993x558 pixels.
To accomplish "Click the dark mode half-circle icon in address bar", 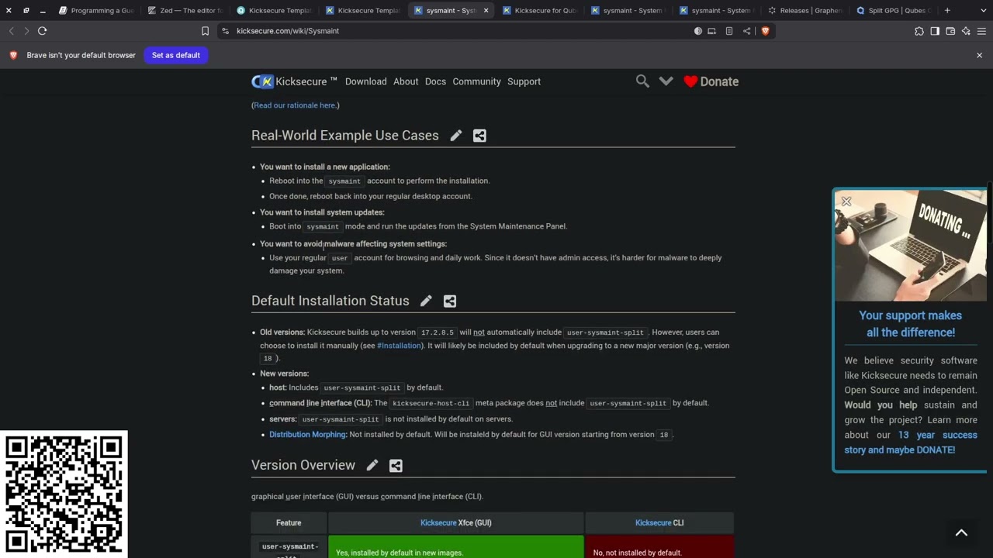I will pyautogui.click(x=698, y=31).
